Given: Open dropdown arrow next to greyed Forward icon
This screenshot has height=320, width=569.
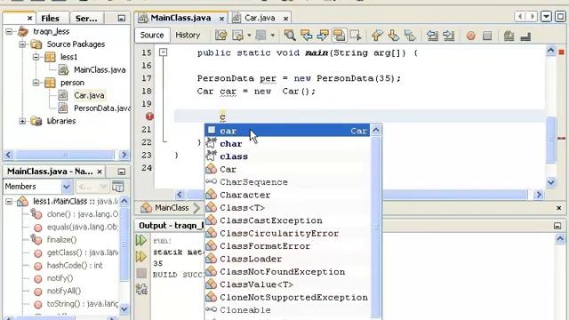Looking at the screenshot, I should tap(273, 36).
